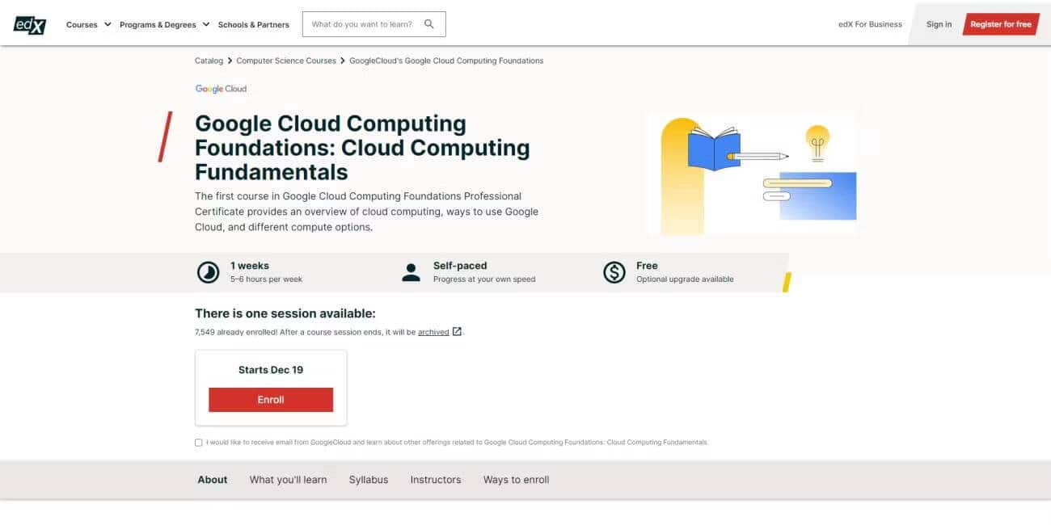Follow the archived link
This screenshot has height=525, width=1051.
(433, 332)
